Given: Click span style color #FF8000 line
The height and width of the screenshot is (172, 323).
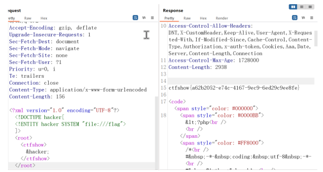Looking at the screenshot, I should click(x=222, y=143).
